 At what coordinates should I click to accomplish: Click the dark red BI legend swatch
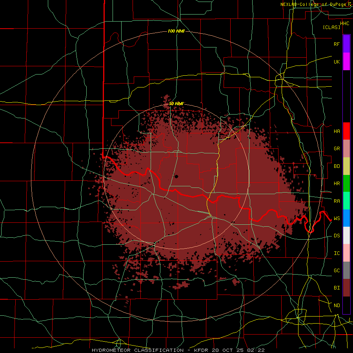click(346, 288)
